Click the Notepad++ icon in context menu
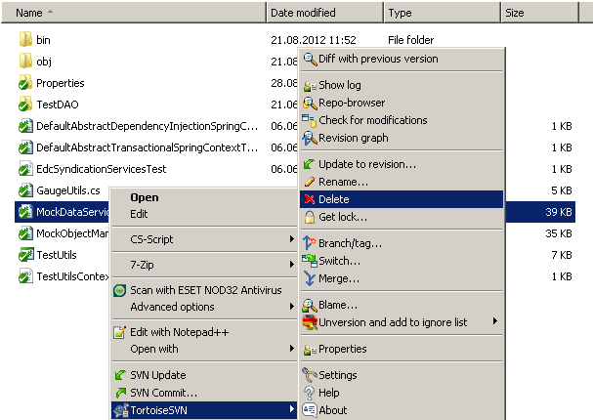 [x=119, y=332]
